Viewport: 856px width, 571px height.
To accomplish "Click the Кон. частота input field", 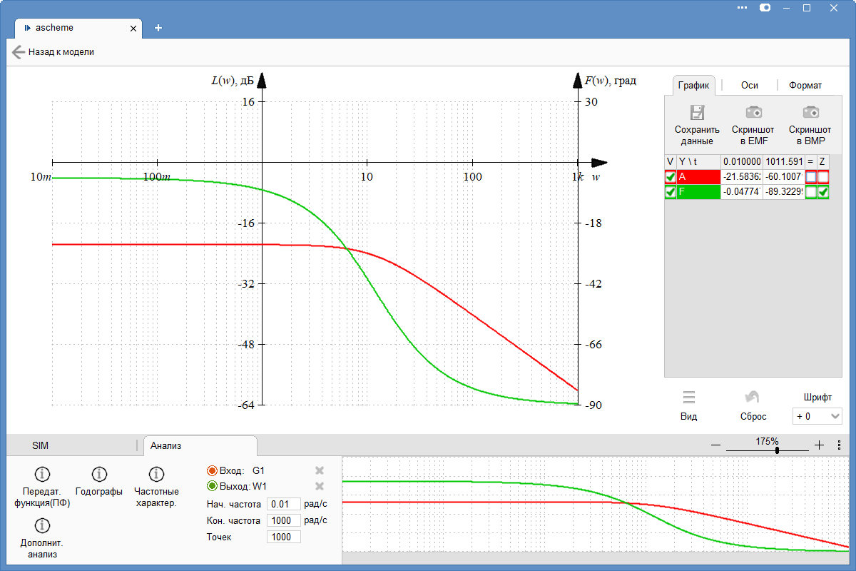I will tap(283, 520).
